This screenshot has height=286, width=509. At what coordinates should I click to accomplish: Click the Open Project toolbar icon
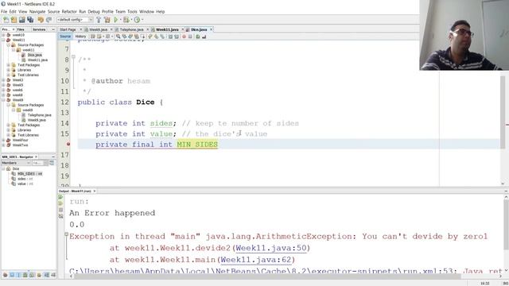21,20
